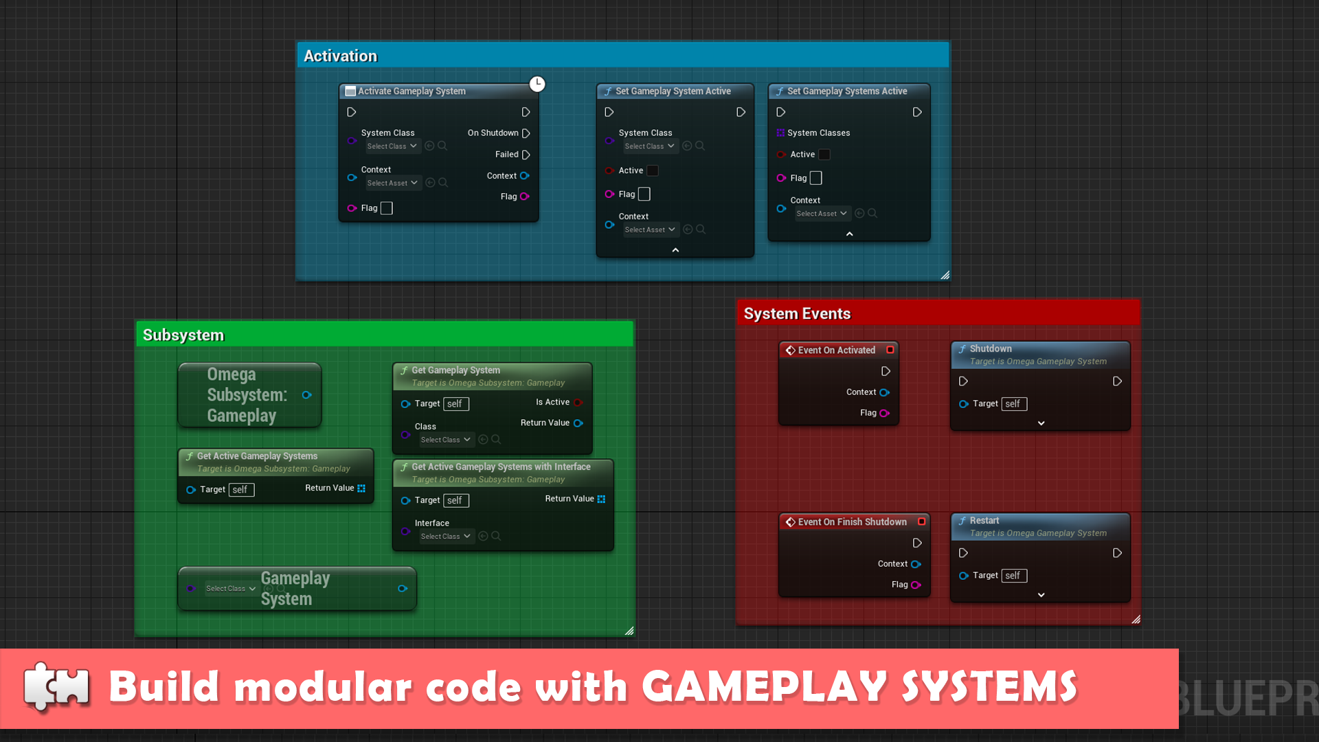This screenshot has width=1319, height=742.
Task: Click Omega Subsystem Gameplay output pin
Action: click(x=307, y=395)
